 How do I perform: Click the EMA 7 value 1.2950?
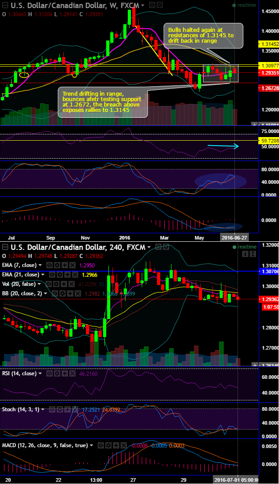(x=87, y=265)
